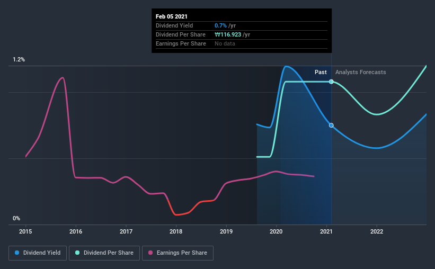Click the blue Dividend Yield legend dot
Screen dimensions: 435x269
[x=17, y=253]
